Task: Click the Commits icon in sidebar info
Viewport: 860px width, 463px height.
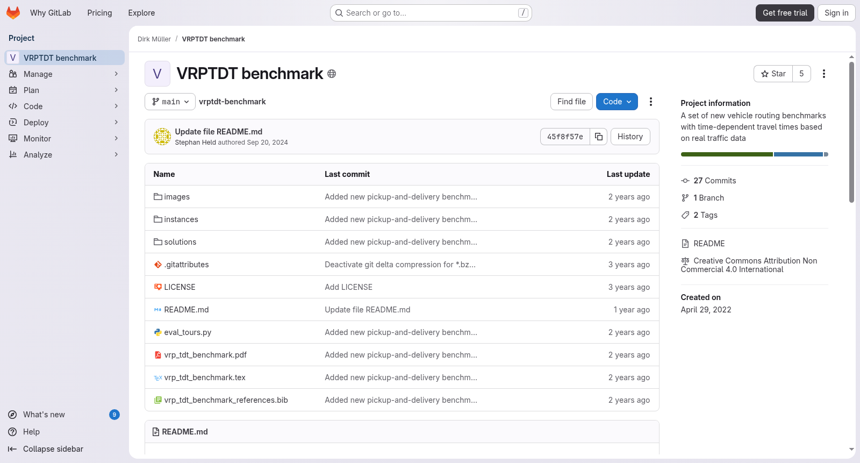Action: (685, 181)
